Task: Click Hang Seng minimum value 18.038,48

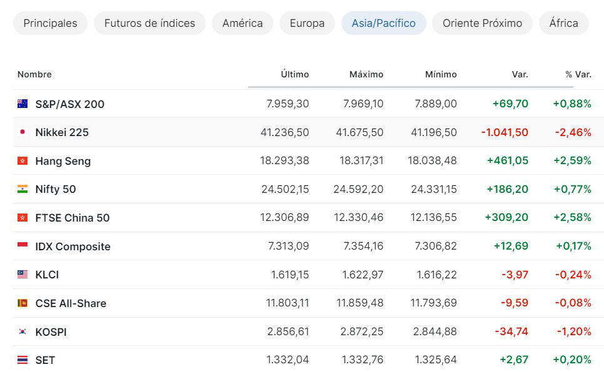Action: click(432, 160)
